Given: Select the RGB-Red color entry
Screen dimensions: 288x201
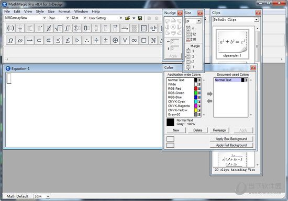Looking at the screenshot, I should pyautogui.click(x=184, y=89).
